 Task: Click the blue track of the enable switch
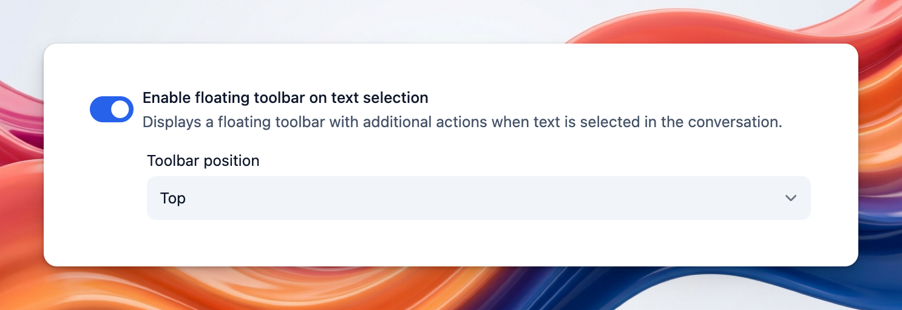(x=101, y=109)
